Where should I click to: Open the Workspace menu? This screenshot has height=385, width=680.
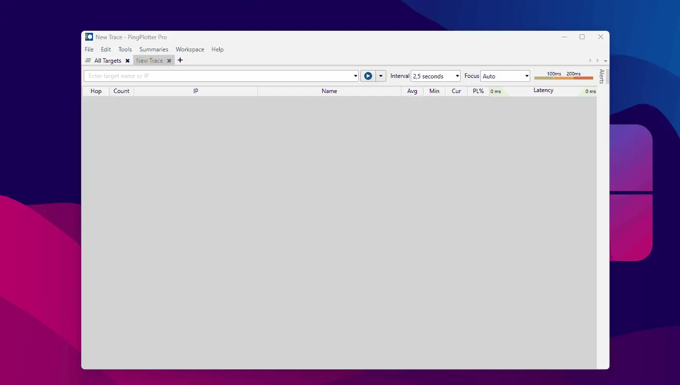coord(190,49)
